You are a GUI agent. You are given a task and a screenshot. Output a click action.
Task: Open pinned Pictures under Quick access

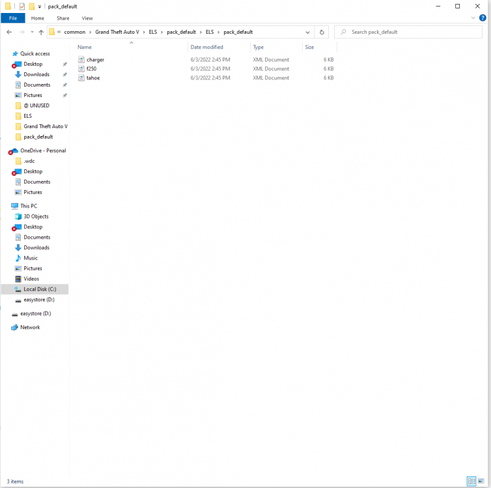(x=33, y=95)
